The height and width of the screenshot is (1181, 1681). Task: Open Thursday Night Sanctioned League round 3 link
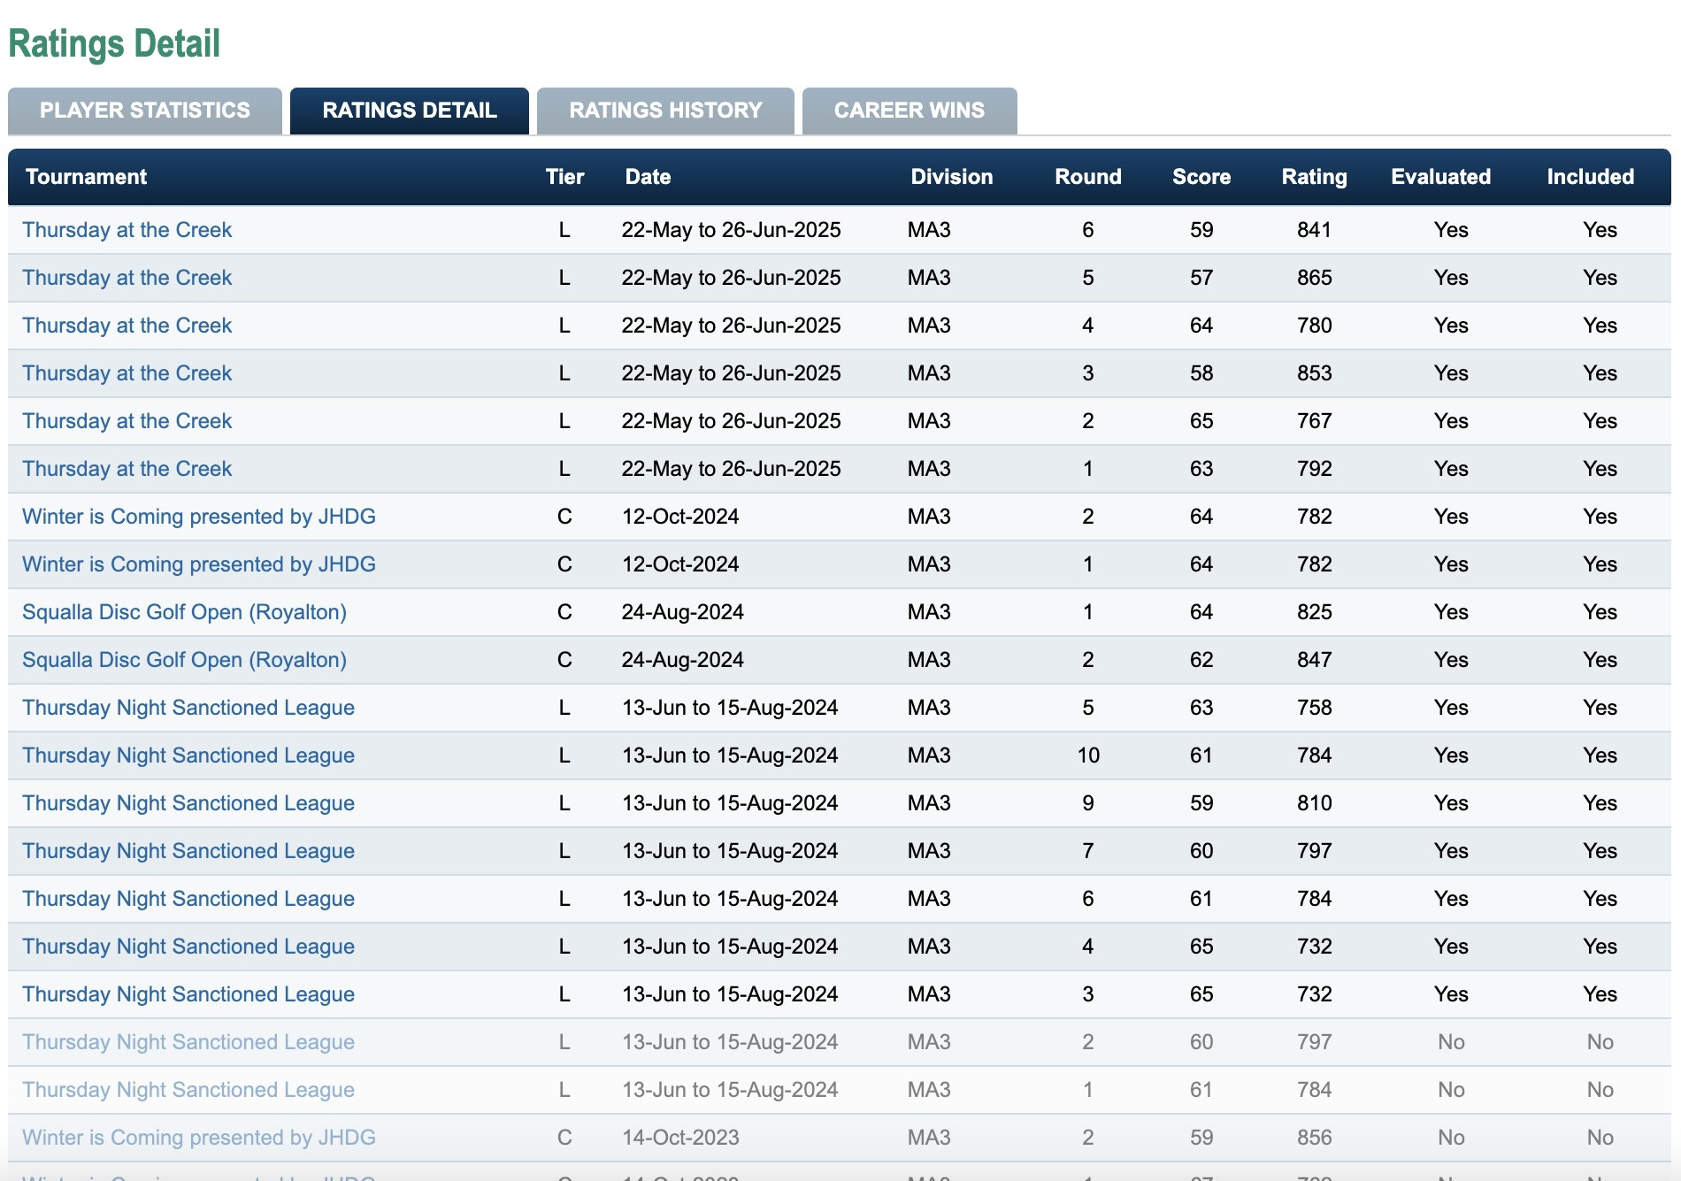pyautogui.click(x=188, y=994)
